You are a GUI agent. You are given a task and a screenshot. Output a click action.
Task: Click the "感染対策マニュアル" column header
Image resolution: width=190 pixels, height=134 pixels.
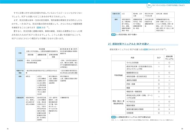click(x=169, y=58)
